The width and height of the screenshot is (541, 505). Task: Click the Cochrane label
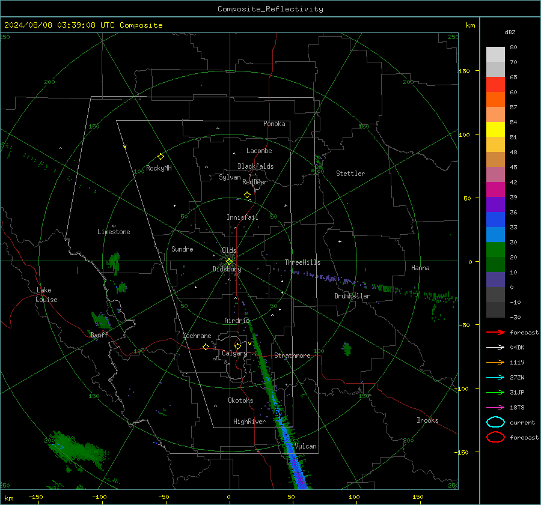coord(197,336)
